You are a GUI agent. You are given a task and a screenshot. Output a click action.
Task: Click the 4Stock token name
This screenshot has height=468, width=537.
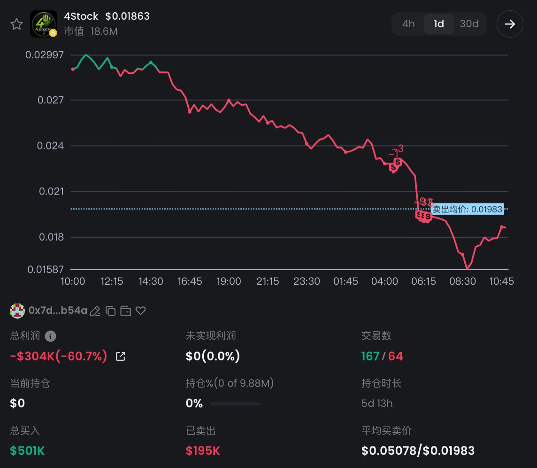pos(81,16)
